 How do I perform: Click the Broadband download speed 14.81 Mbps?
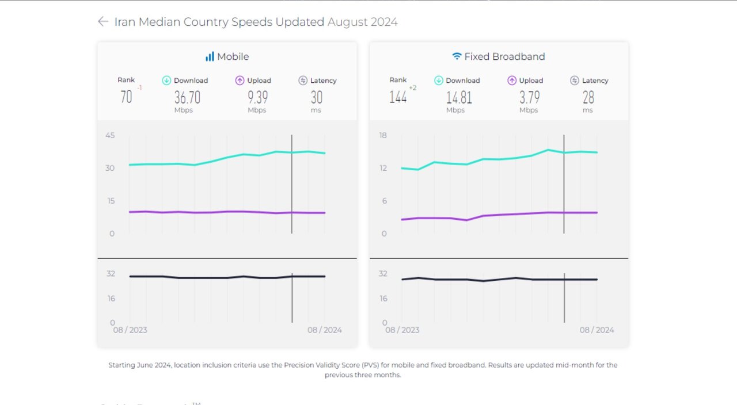tap(459, 97)
